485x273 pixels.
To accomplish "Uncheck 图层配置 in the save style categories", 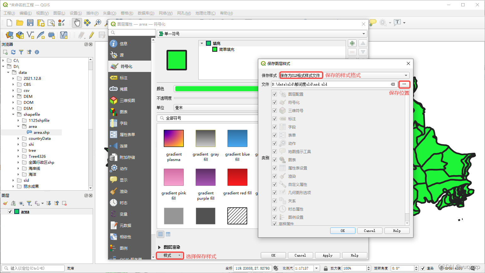I will (x=274, y=94).
